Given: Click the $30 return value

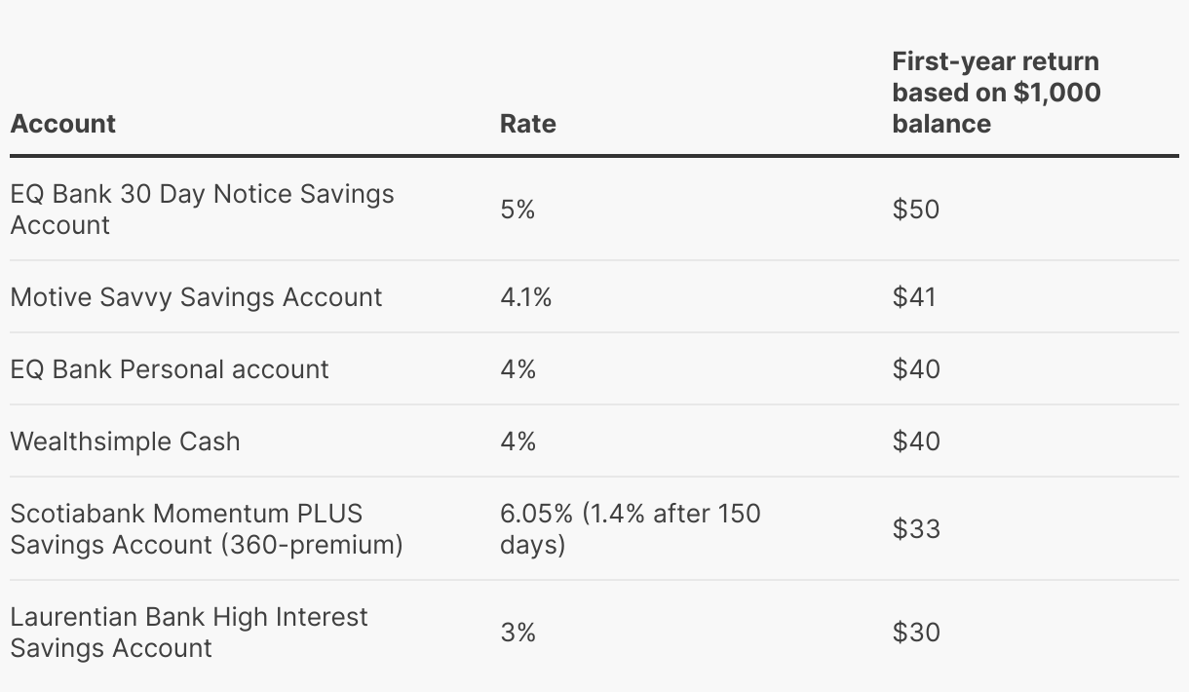Looking at the screenshot, I should click(915, 633).
